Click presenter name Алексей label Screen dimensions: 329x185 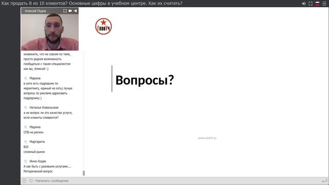(35, 11)
